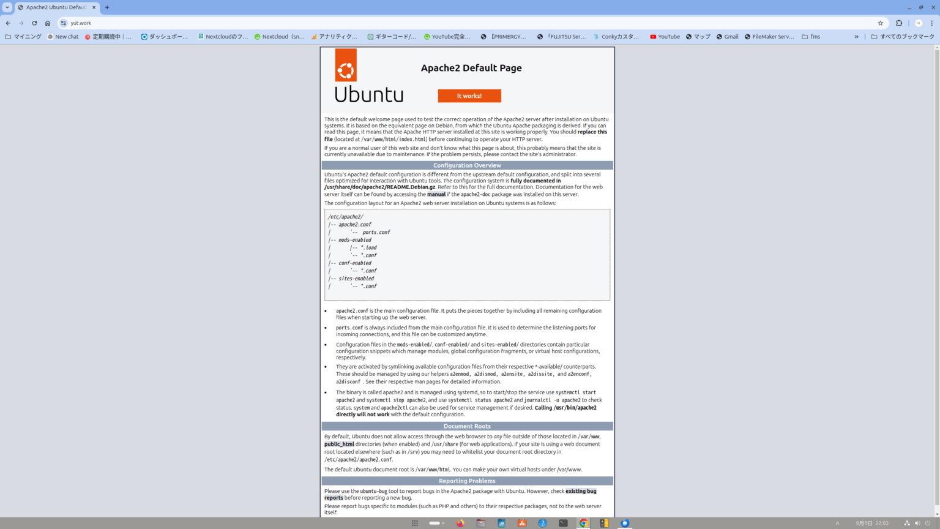Screen dimensions: 940x529
Task: Go back using the back arrow
Action: tap(8, 23)
